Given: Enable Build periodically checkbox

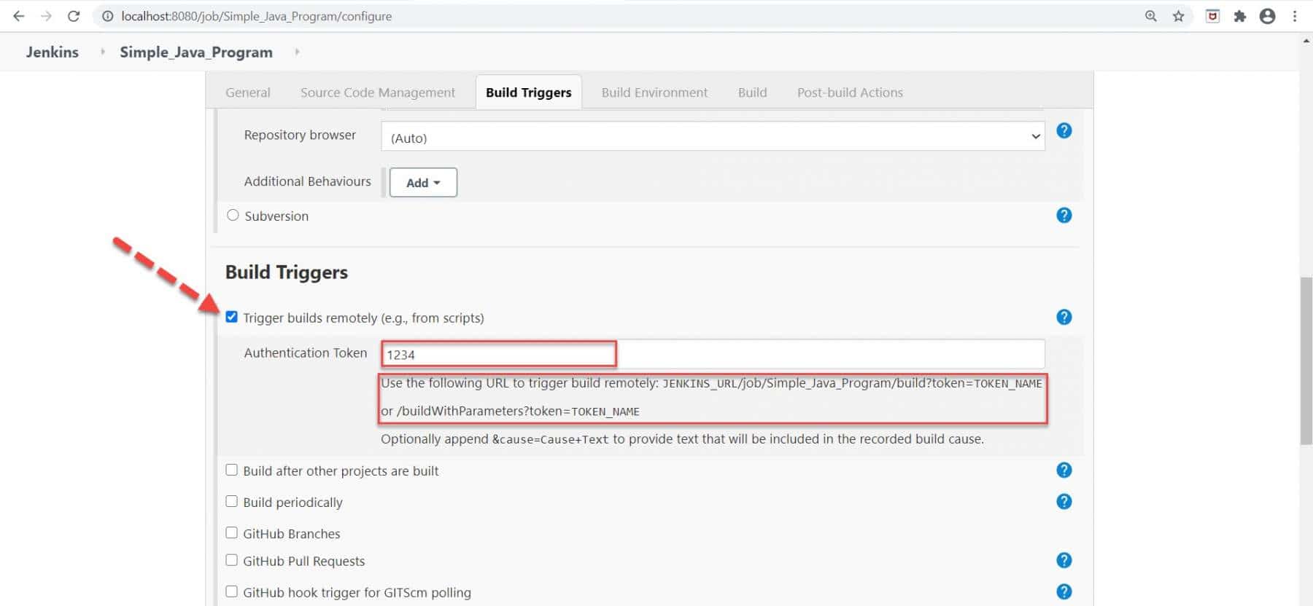Looking at the screenshot, I should coord(231,501).
